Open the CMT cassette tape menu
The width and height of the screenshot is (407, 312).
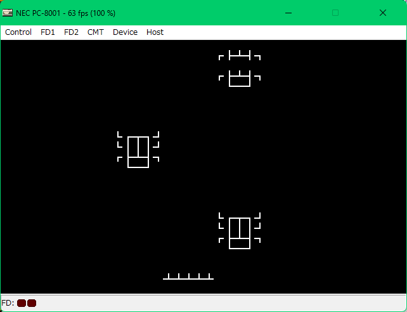[x=96, y=32]
